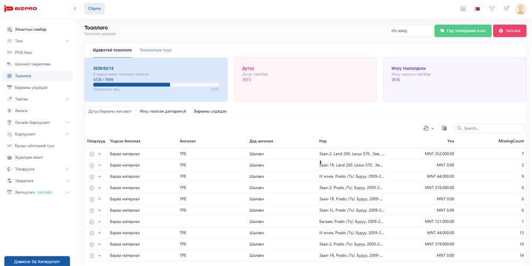Expand the Тохируулга sidebar menu

click(x=67, y=169)
